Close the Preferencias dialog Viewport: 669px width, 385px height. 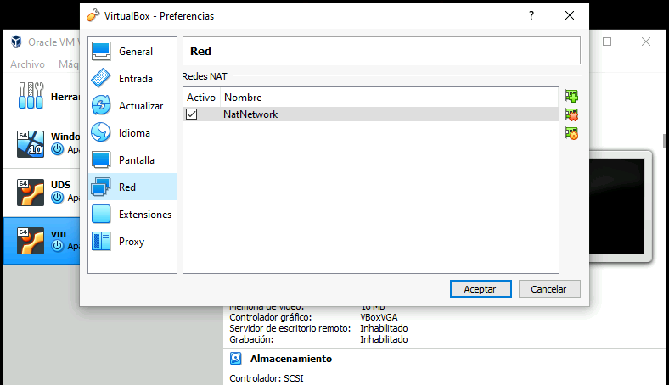click(570, 16)
